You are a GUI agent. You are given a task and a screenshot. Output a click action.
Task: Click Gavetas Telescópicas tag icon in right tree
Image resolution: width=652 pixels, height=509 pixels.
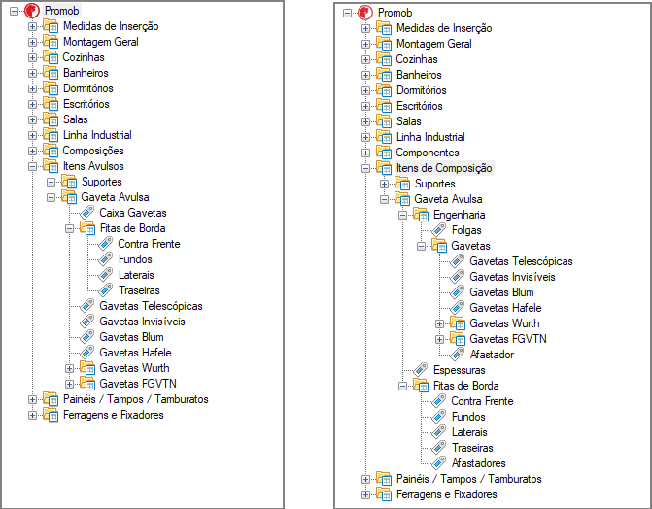point(458,261)
